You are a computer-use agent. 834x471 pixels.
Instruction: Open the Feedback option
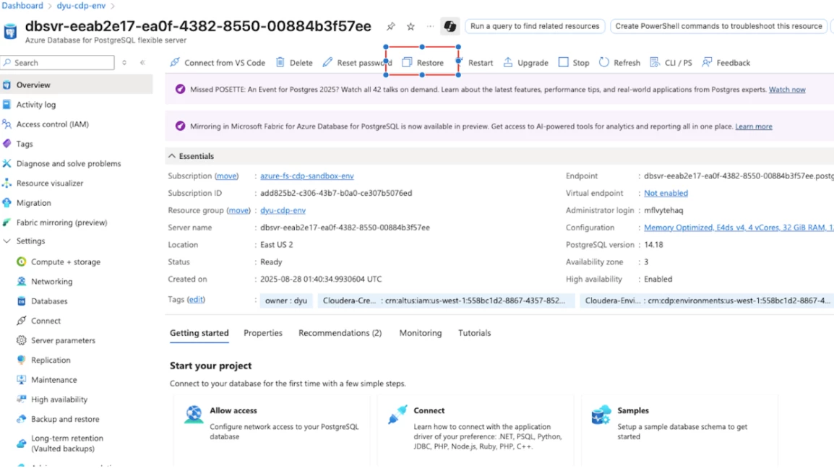point(726,63)
